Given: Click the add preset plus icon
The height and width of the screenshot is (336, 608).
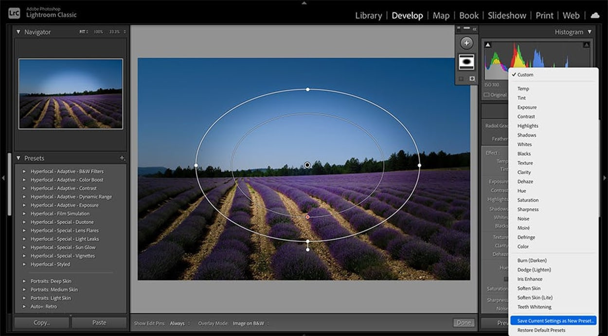Looking at the screenshot, I should (x=122, y=158).
